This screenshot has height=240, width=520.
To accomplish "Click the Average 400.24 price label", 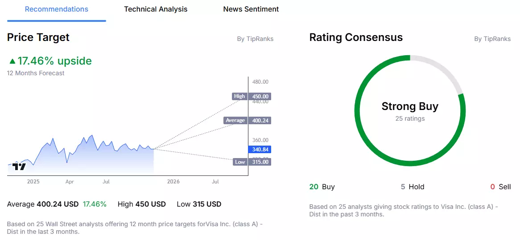I will (x=248, y=120).
